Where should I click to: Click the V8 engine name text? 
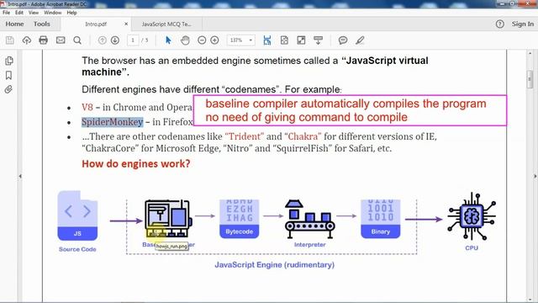(87, 107)
